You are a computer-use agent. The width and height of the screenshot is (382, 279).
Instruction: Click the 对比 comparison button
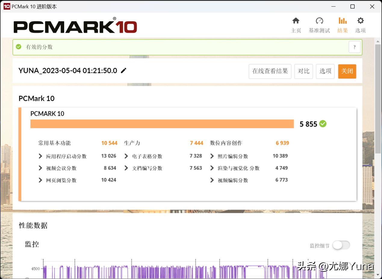pyautogui.click(x=303, y=71)
